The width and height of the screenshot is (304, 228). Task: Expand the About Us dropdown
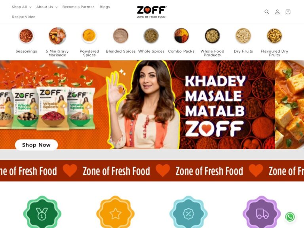[47, 7]
